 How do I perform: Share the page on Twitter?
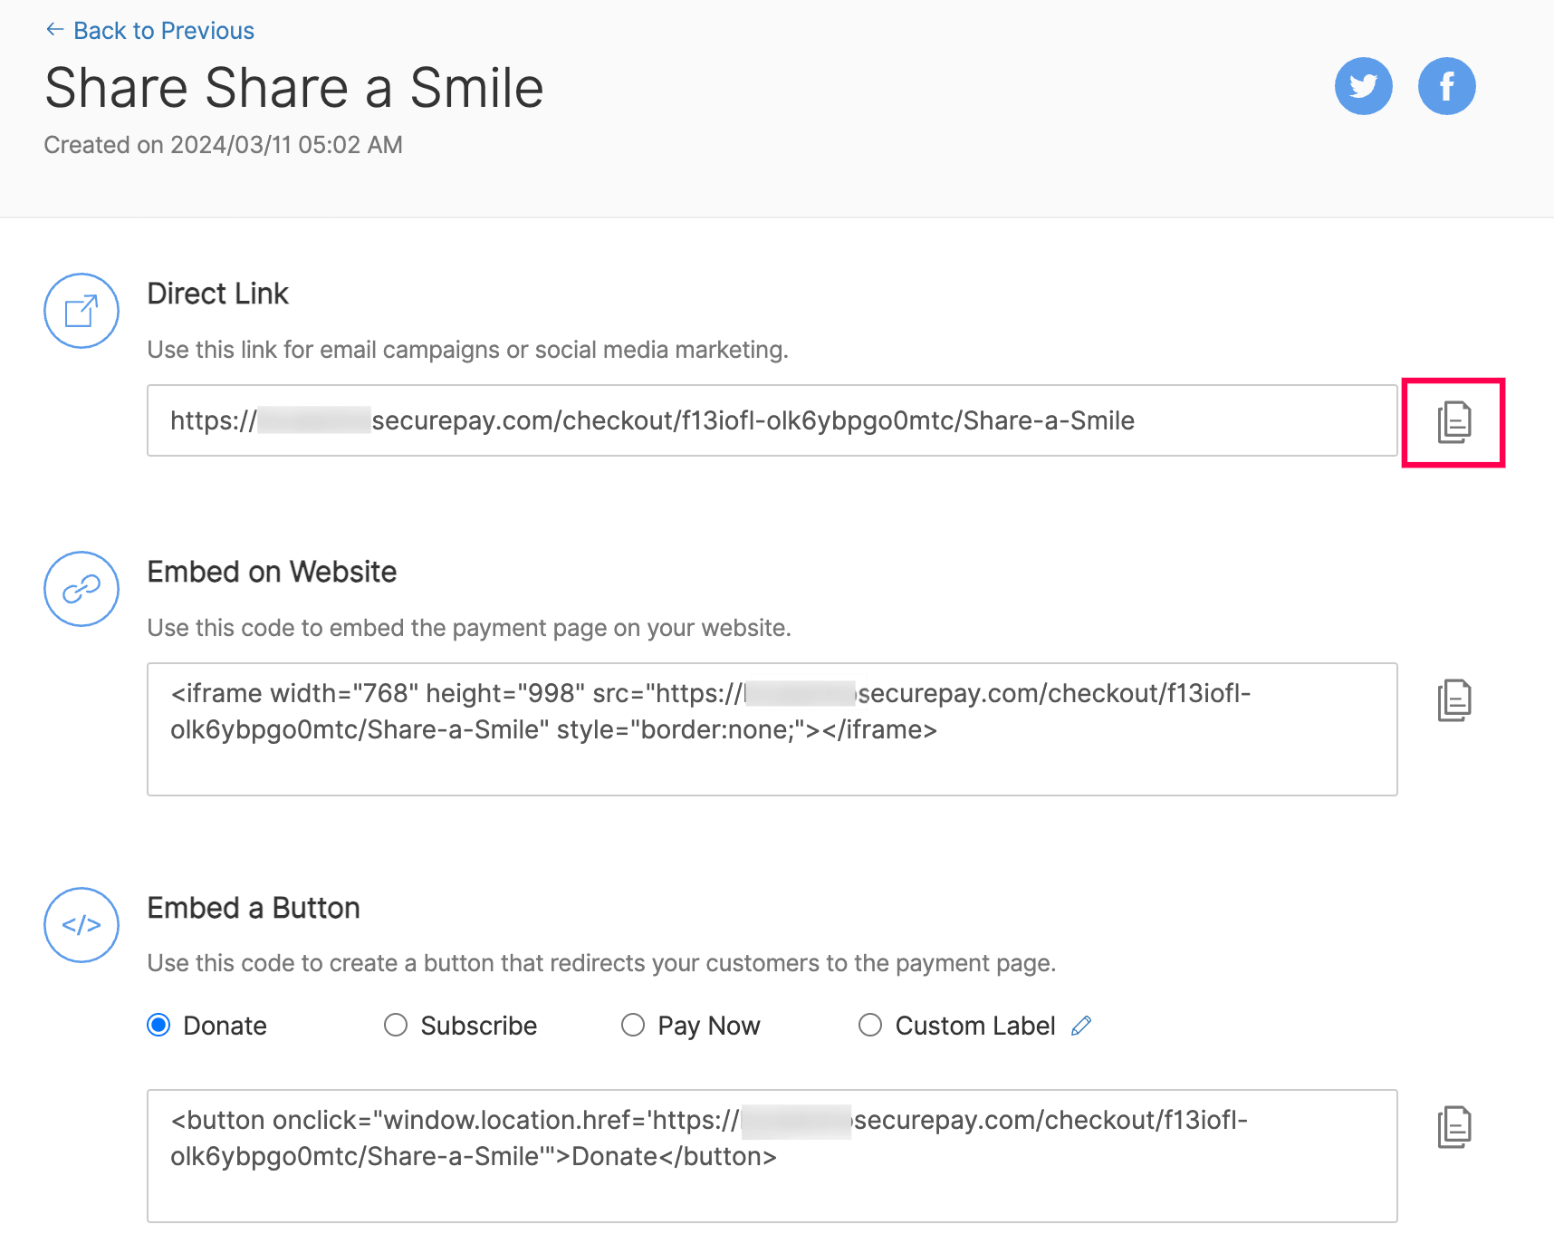pyautogui.click(x=1363, y=86)
